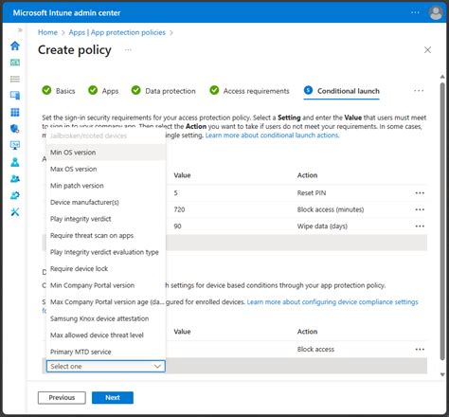Choose Primary MTD service option
This screenshot has width=449, height=417.
[x=106, y=352]
